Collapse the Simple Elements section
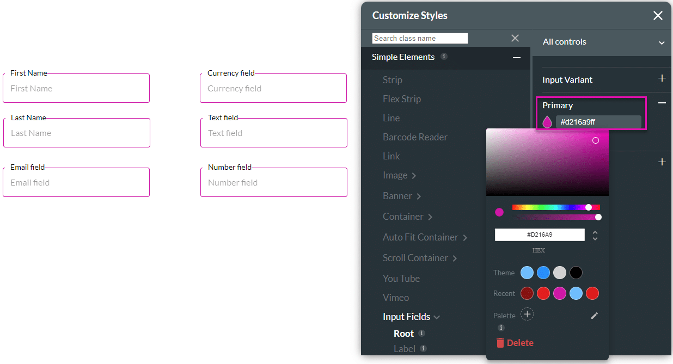Image resolution: width=673 pixels, height=364 pixels. tap(516, 58)
